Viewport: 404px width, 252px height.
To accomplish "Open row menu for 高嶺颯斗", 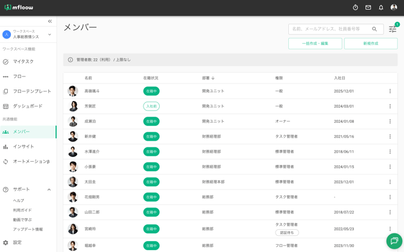I will pyautogui.click(x=390, y=91).
